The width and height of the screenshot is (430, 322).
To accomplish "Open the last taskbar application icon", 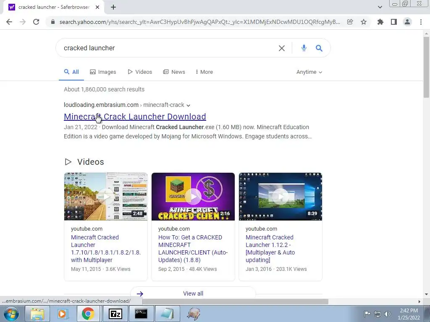I will click(194, 314).
